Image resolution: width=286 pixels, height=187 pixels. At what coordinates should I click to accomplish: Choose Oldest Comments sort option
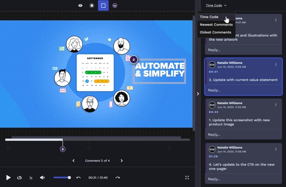216,32
